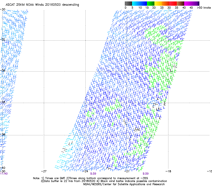Click the '-36' latitude axis label
Viewport: 212px width, 186px height.
[3, 102]
